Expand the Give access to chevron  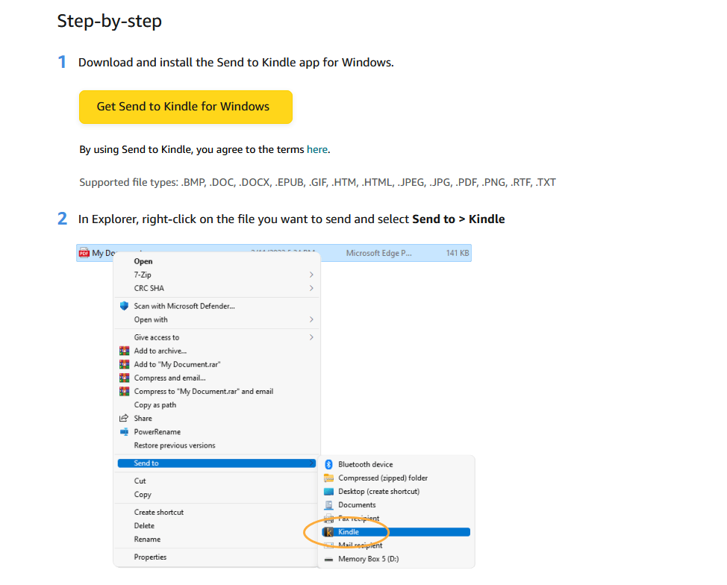tap(311, 338)
